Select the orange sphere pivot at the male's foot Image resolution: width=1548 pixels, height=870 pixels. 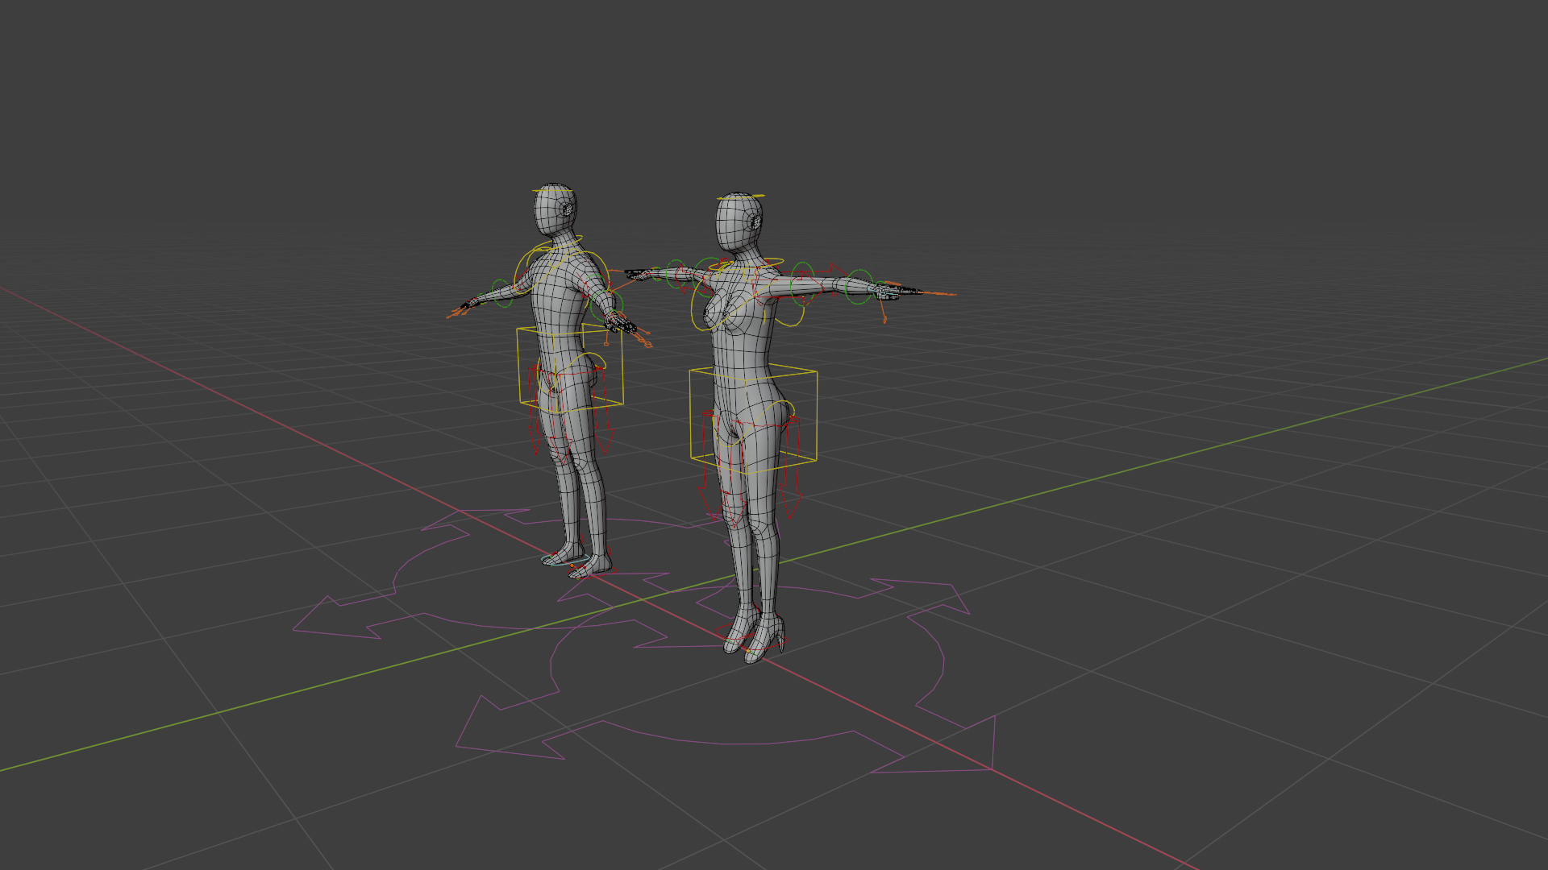[x=572, y=565]
